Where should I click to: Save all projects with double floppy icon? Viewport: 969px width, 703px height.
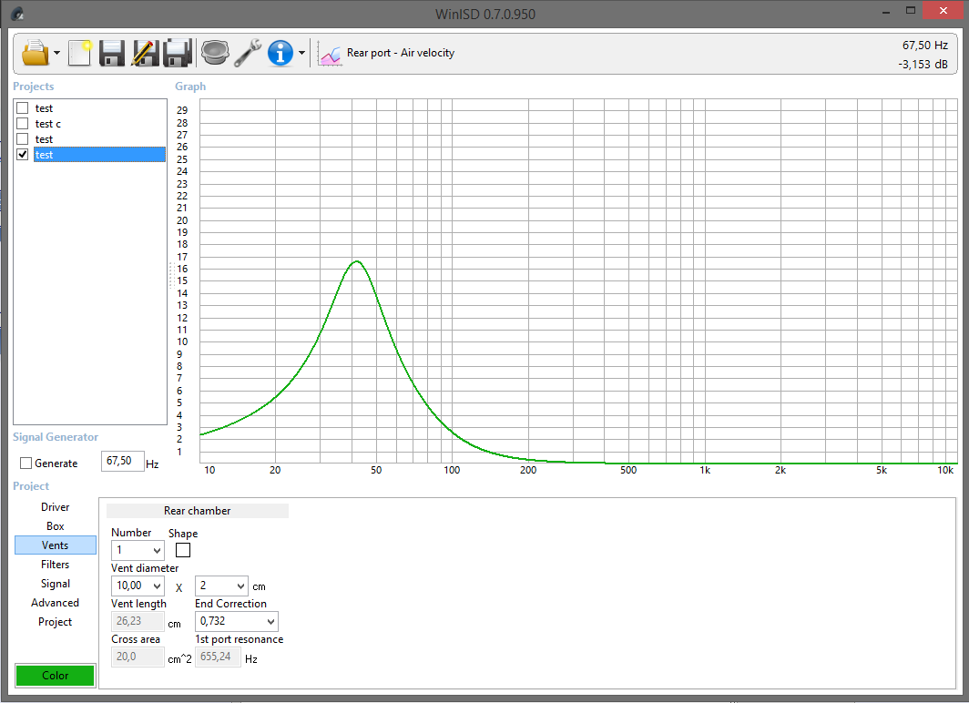[178, 53]
